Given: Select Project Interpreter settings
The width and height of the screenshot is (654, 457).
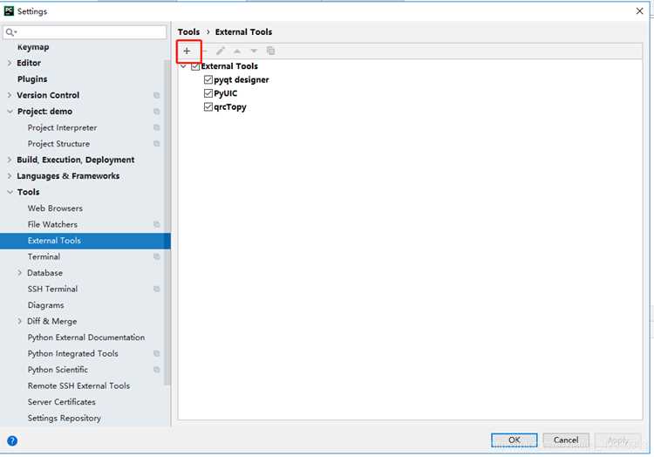Looking at the screenshot, I should pyautogui.click(x=62, y=127).
